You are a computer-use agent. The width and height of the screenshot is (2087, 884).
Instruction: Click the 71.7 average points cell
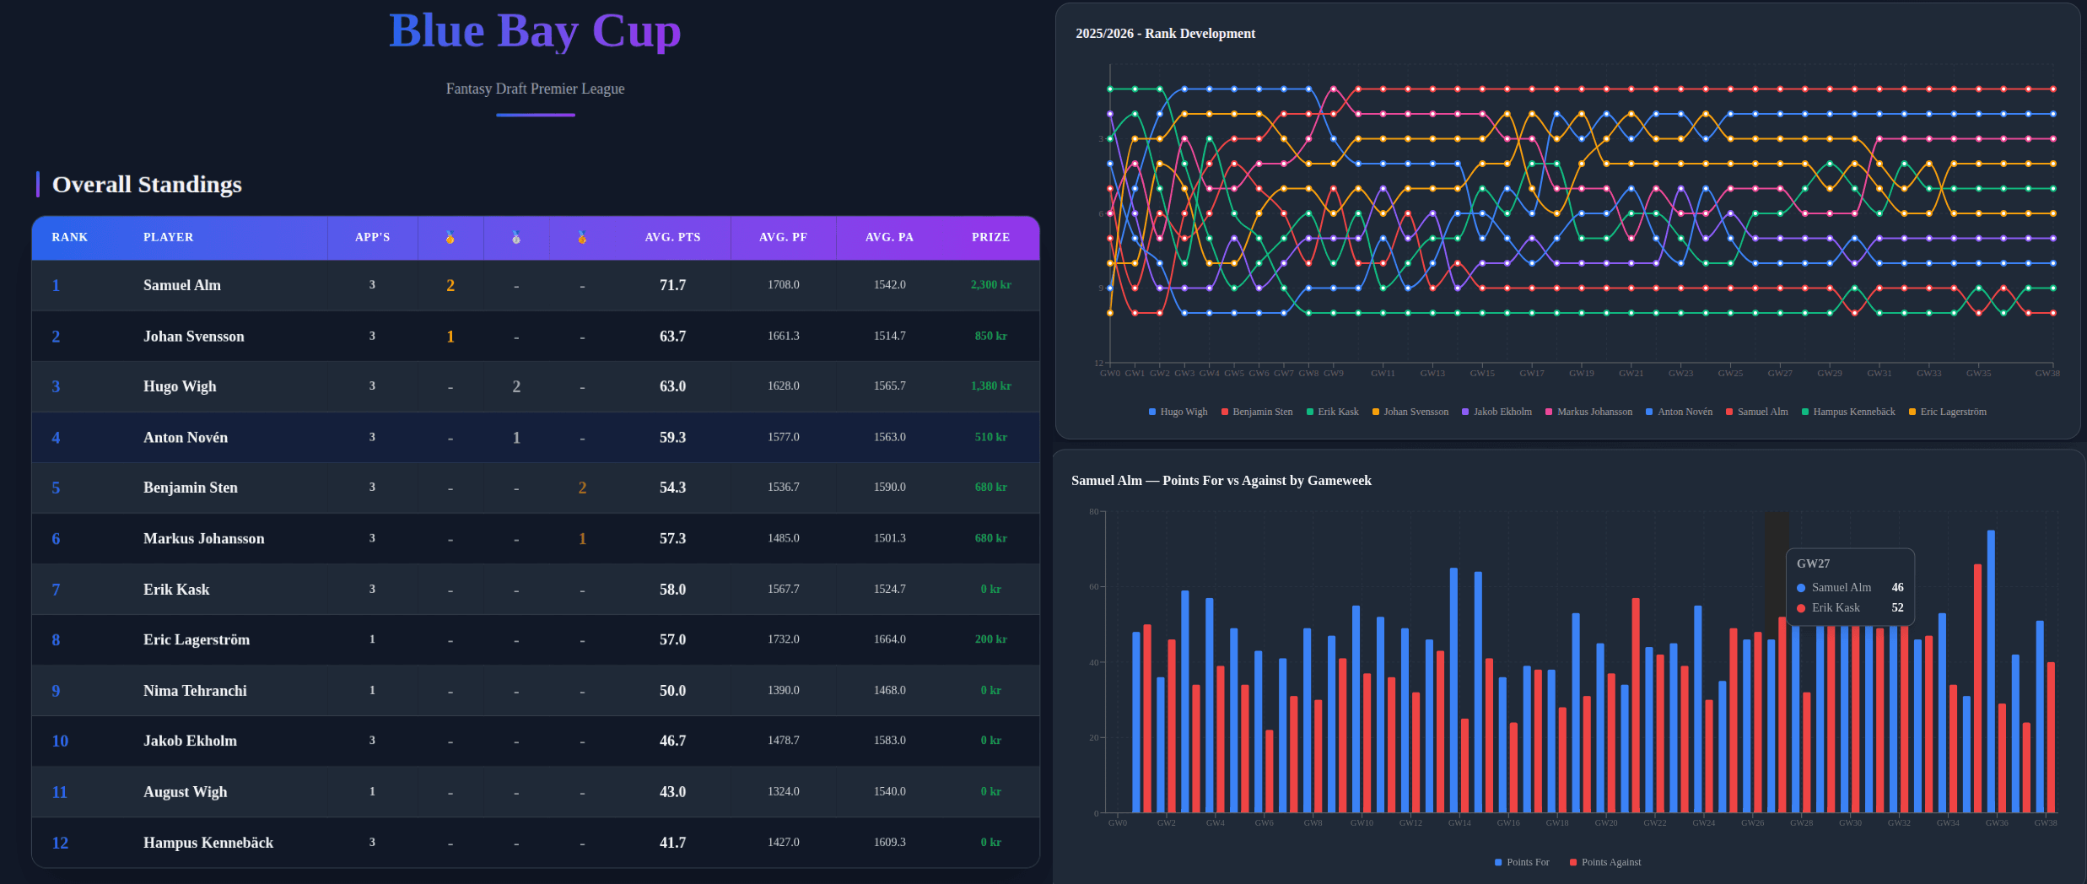[x=673, y=285]
